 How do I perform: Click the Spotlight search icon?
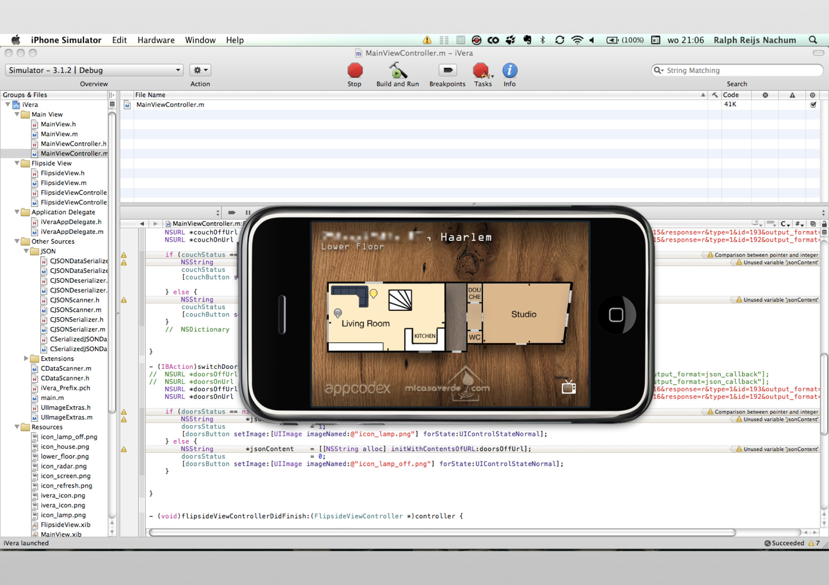point(813,40)
